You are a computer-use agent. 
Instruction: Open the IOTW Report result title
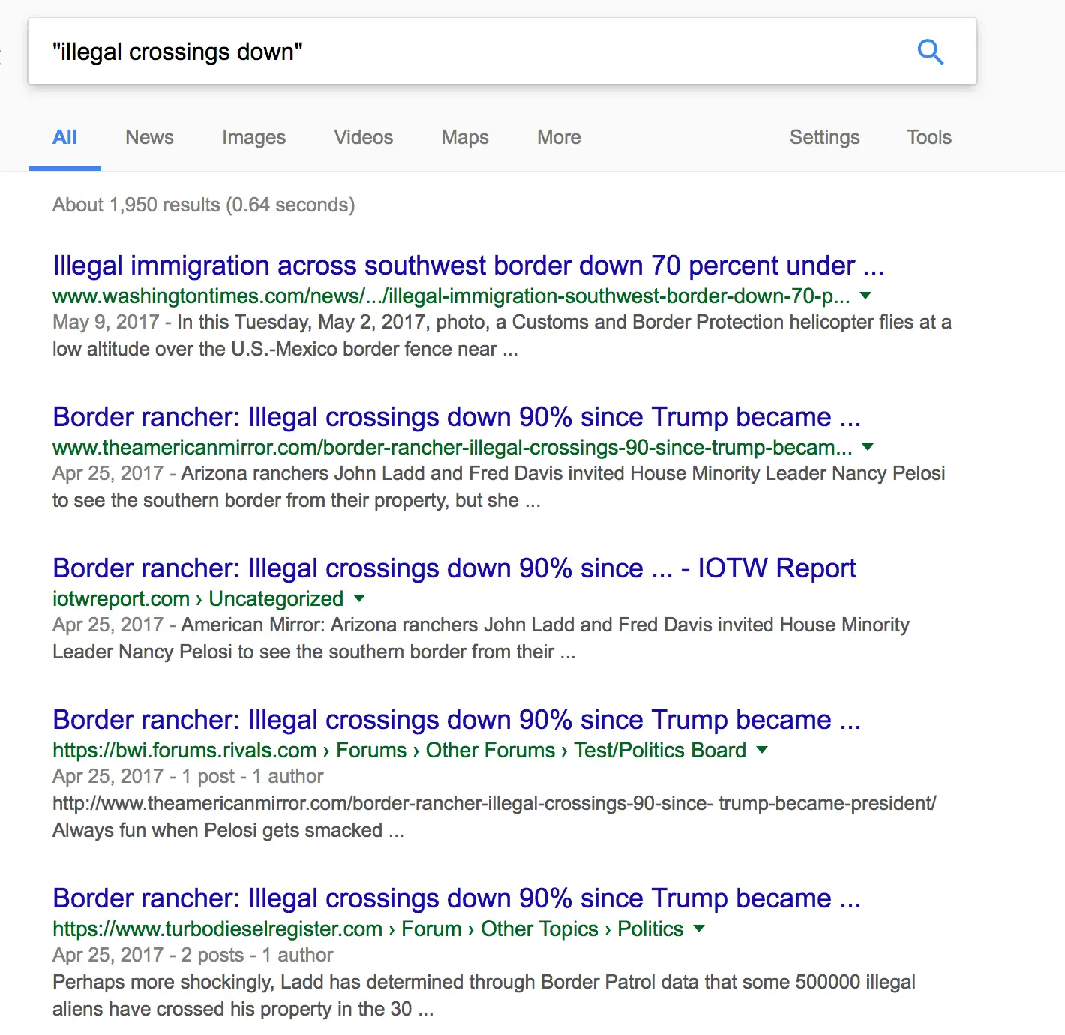click(454, 568)
